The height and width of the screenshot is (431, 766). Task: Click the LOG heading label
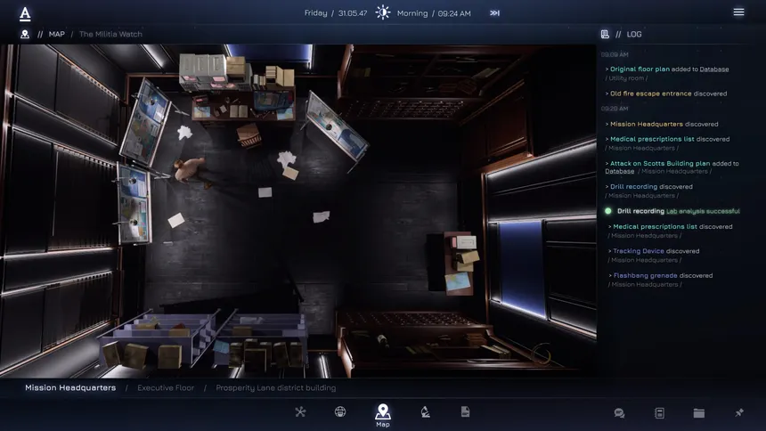pyautogui.click(x=634, y=34)
